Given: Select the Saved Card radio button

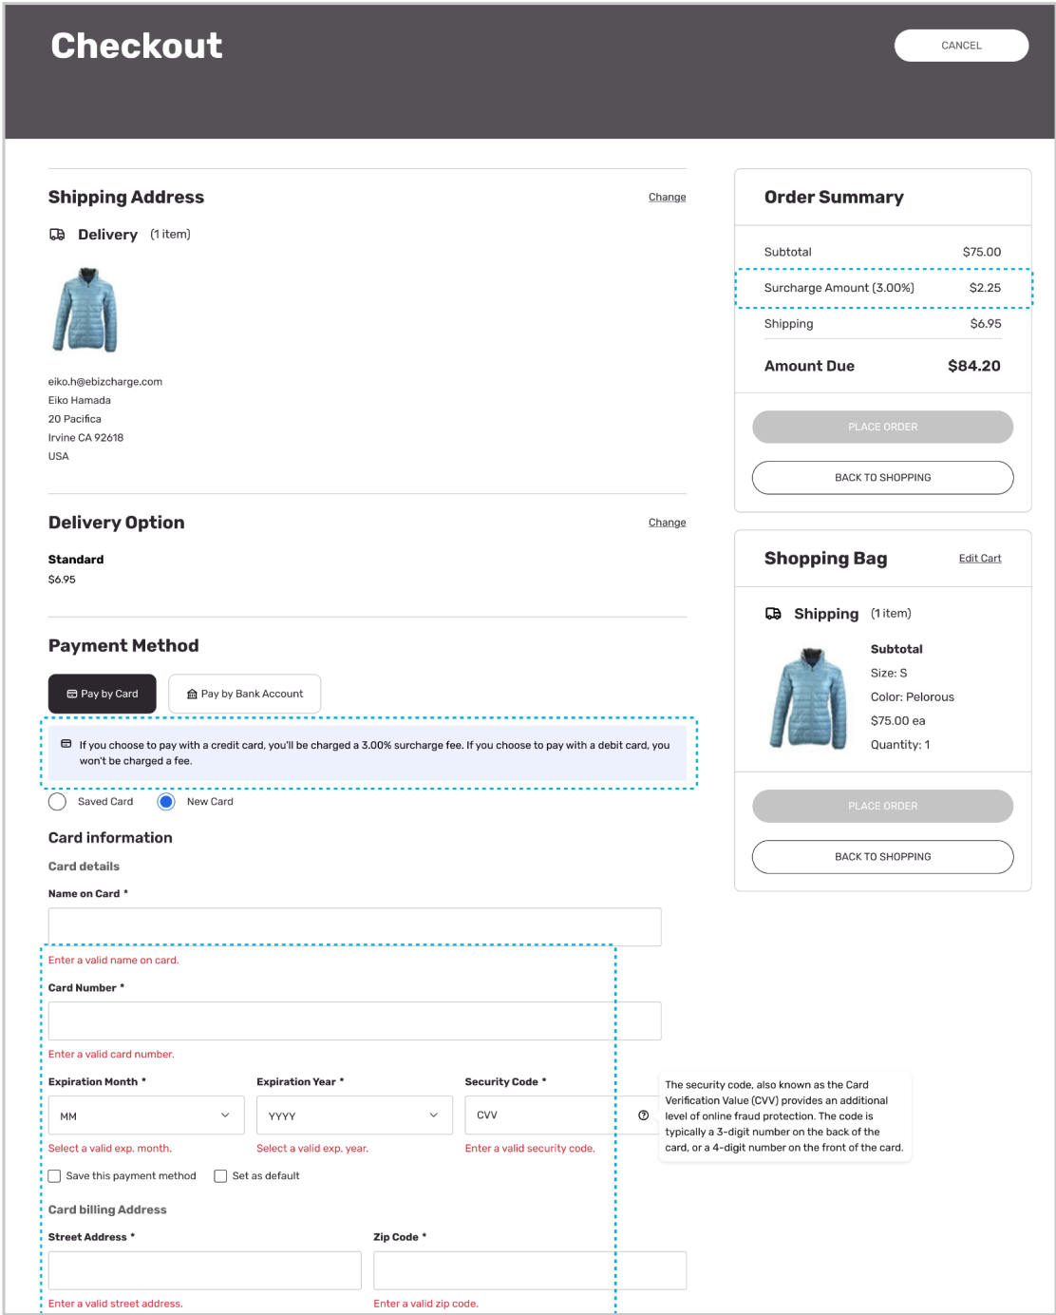Looking at the screenshot, I should pos(57,802).
